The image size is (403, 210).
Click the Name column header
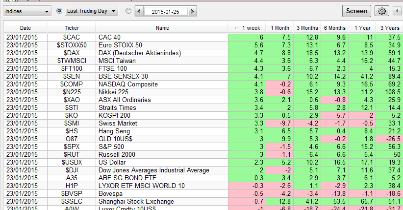[162, 28]
